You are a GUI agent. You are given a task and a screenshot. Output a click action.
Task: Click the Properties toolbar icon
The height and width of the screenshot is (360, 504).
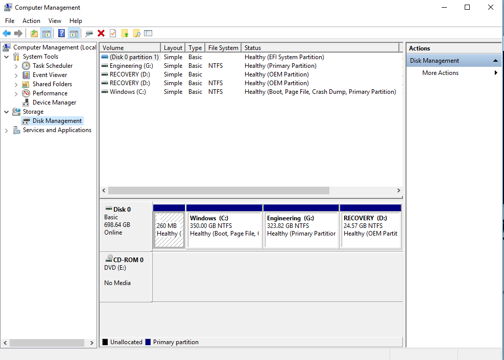point(112,33)
